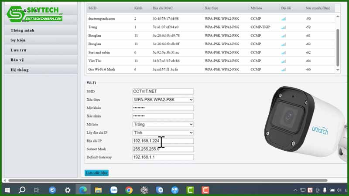This screenshot has height=196, width=349.
Task: Launch Zalo from the taskbar
Action: tap(113, 190)
